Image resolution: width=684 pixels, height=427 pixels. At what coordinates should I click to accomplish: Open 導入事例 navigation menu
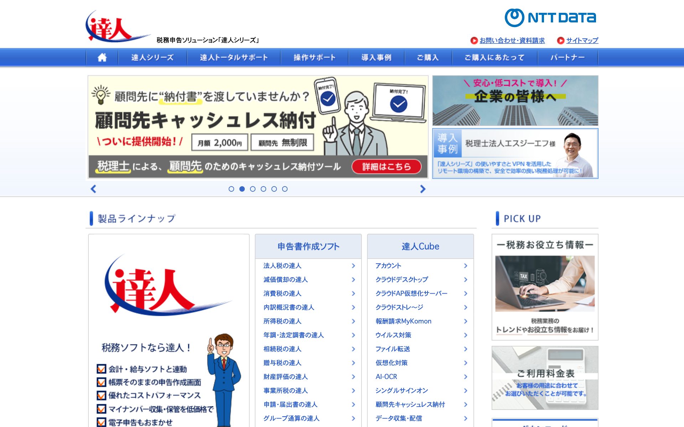[376, 57]
